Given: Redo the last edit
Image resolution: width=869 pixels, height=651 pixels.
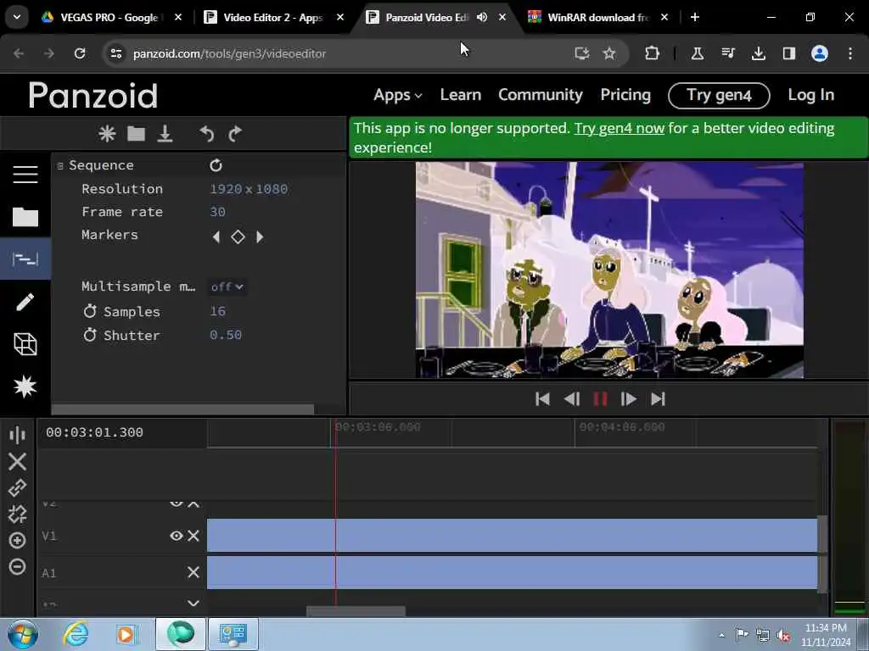Looking at the screenshot, I should click(x=235, y=133).
